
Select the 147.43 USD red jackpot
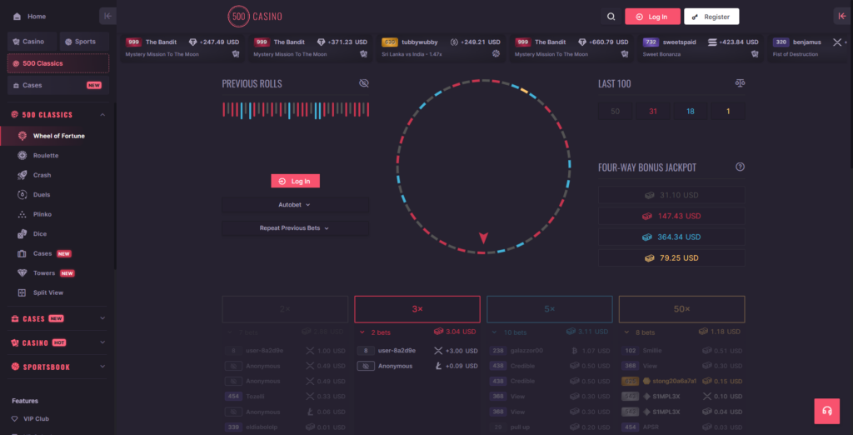tap(671, 216)
